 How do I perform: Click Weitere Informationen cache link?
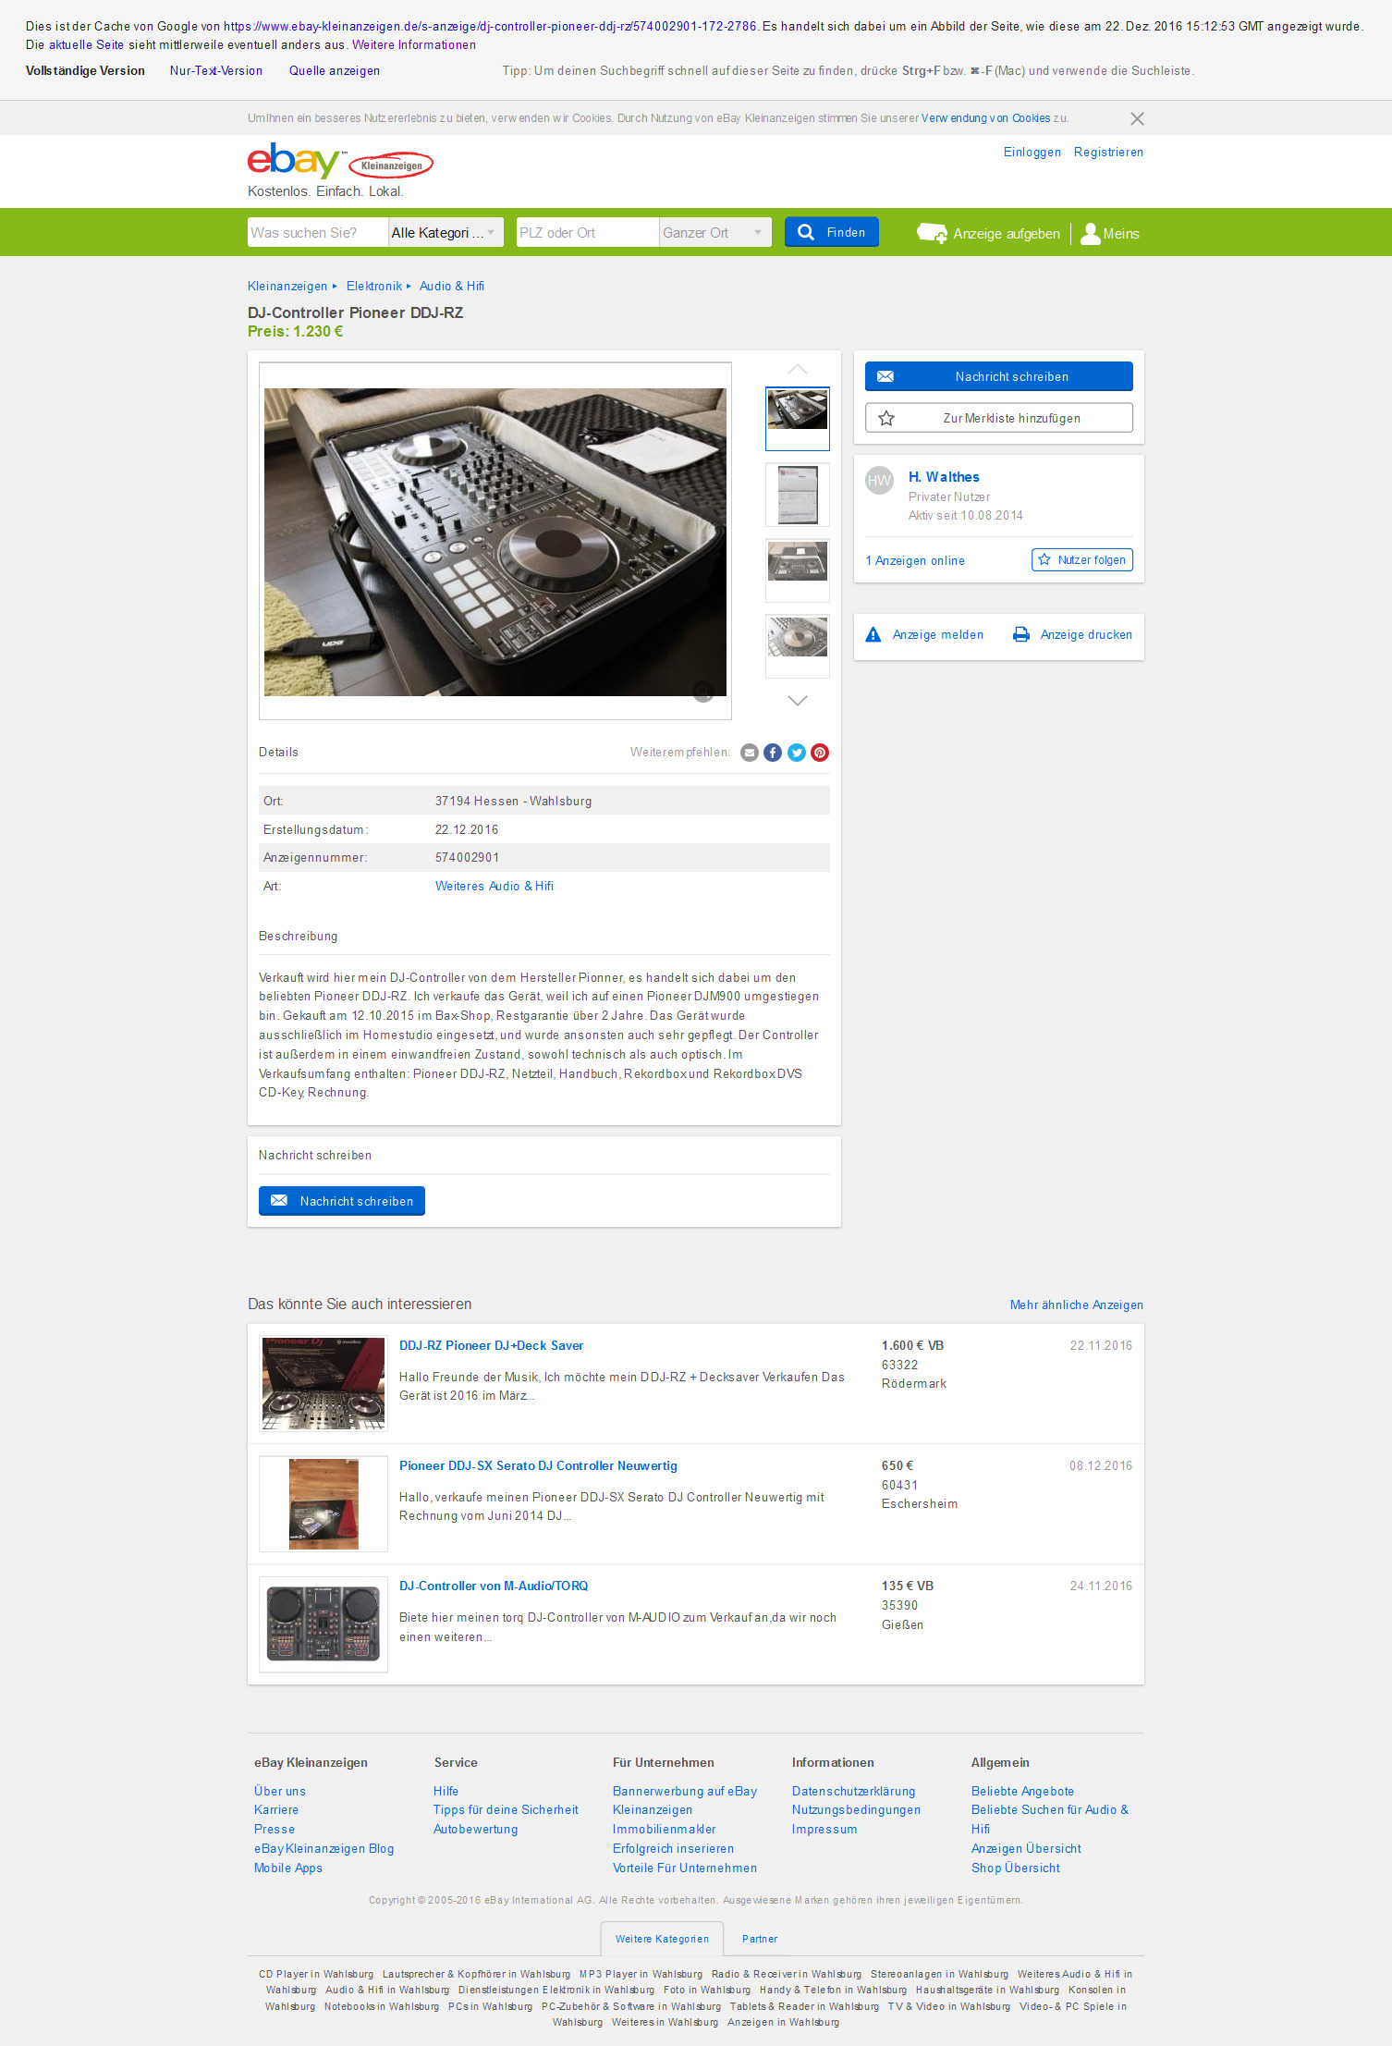coord(414,45)
